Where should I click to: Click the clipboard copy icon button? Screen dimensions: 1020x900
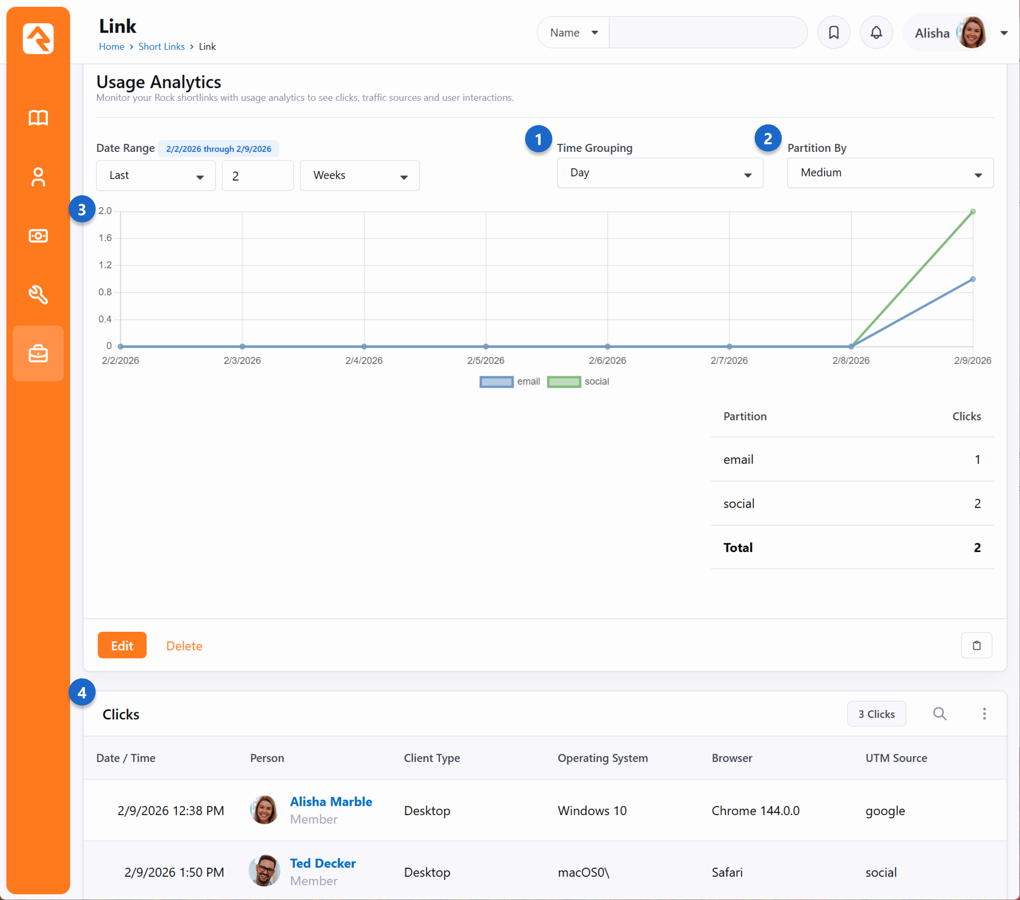(976, 645)
